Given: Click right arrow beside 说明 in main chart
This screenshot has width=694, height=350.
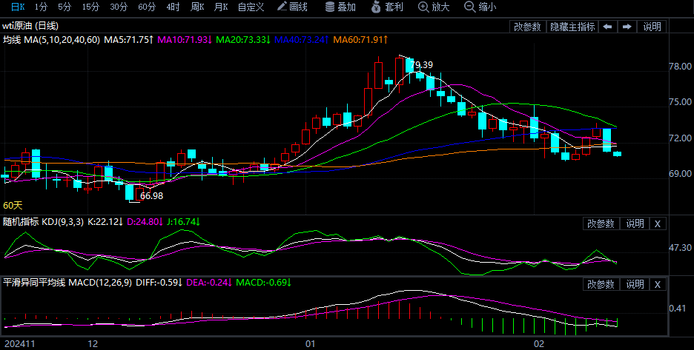Looking at the screenshot, I should (x=627, y=27).
